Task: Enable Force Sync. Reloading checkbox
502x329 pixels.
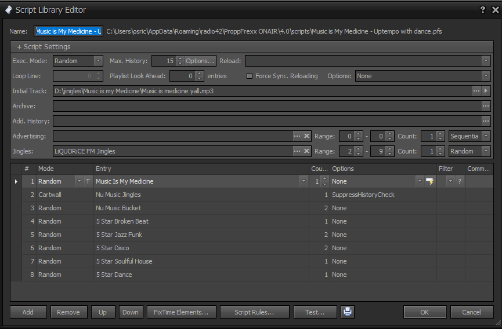Action: point(250,76)
